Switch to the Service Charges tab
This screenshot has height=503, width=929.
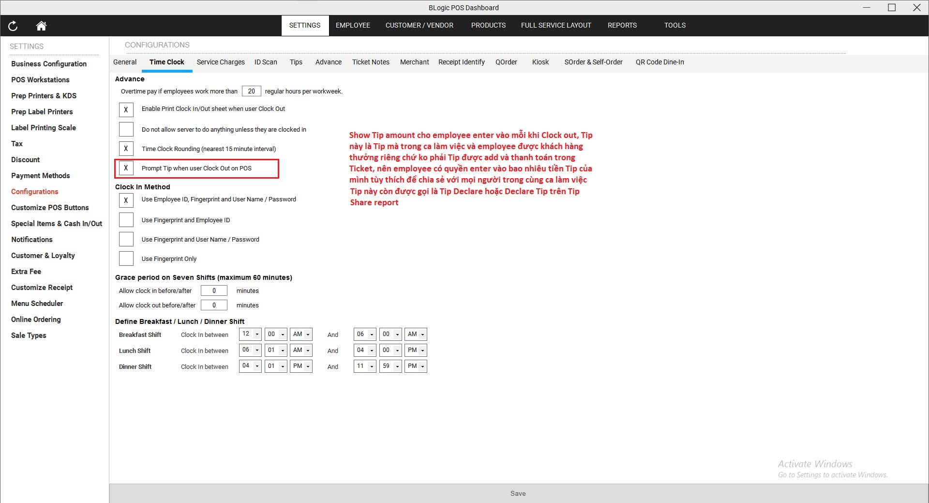click(220, 62)
